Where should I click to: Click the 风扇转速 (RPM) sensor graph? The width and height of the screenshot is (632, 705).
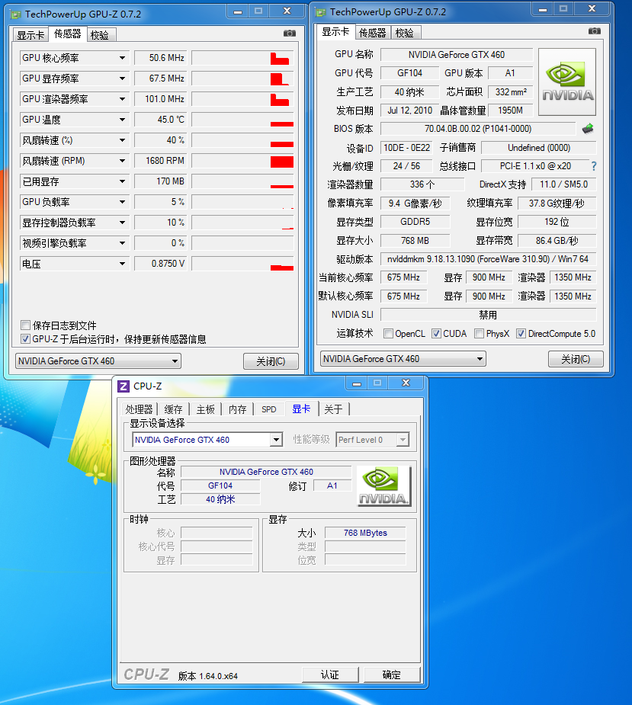[x=242, y=161]
